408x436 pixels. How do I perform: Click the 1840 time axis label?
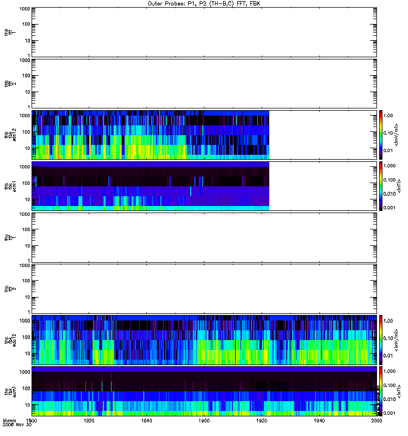point(146,421)
